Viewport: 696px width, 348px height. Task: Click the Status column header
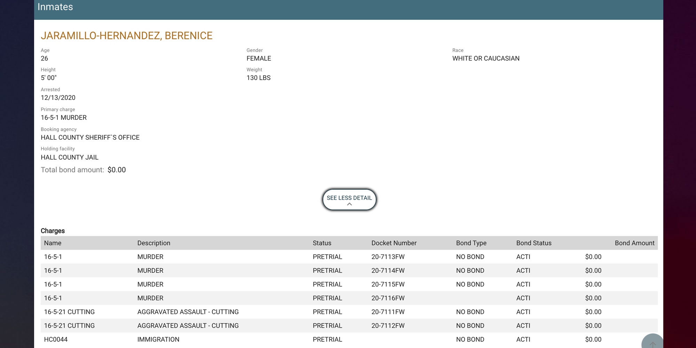[322, 243]
